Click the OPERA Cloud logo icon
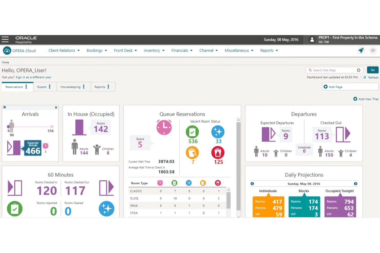Image resolution: width=380 pixels, height=253 pixels. pyautogui.click(x=7, y=50)
